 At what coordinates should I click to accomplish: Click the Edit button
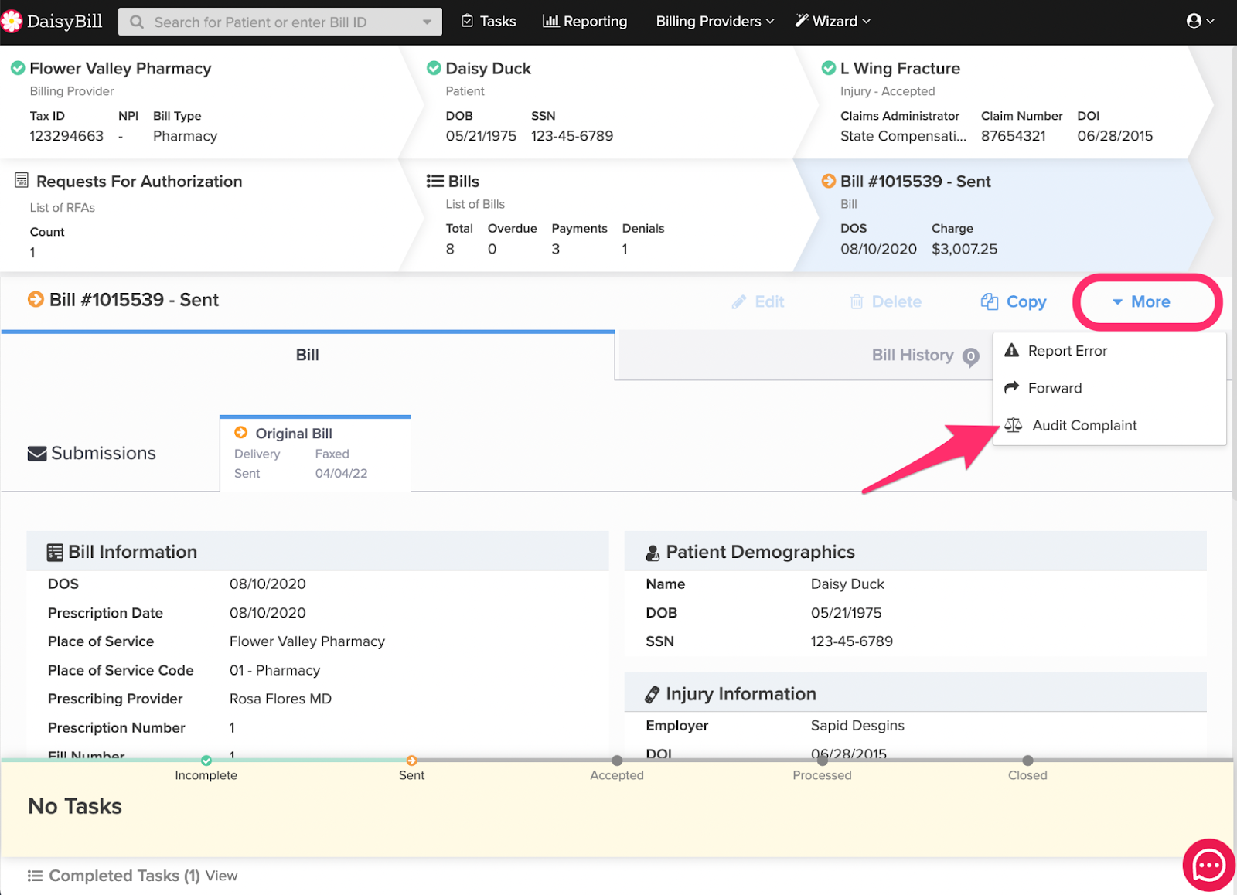(758, 301)
